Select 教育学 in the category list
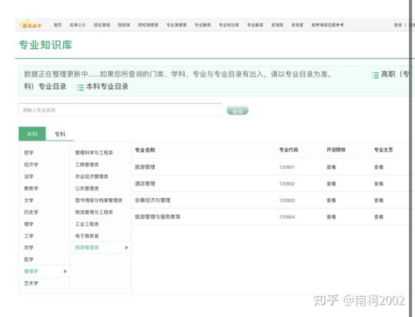Screen dimensions: 415x317 (31, 188)
